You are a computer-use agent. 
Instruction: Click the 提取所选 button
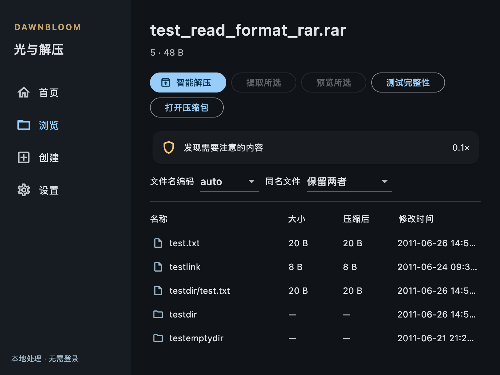[x=264, y=82]
